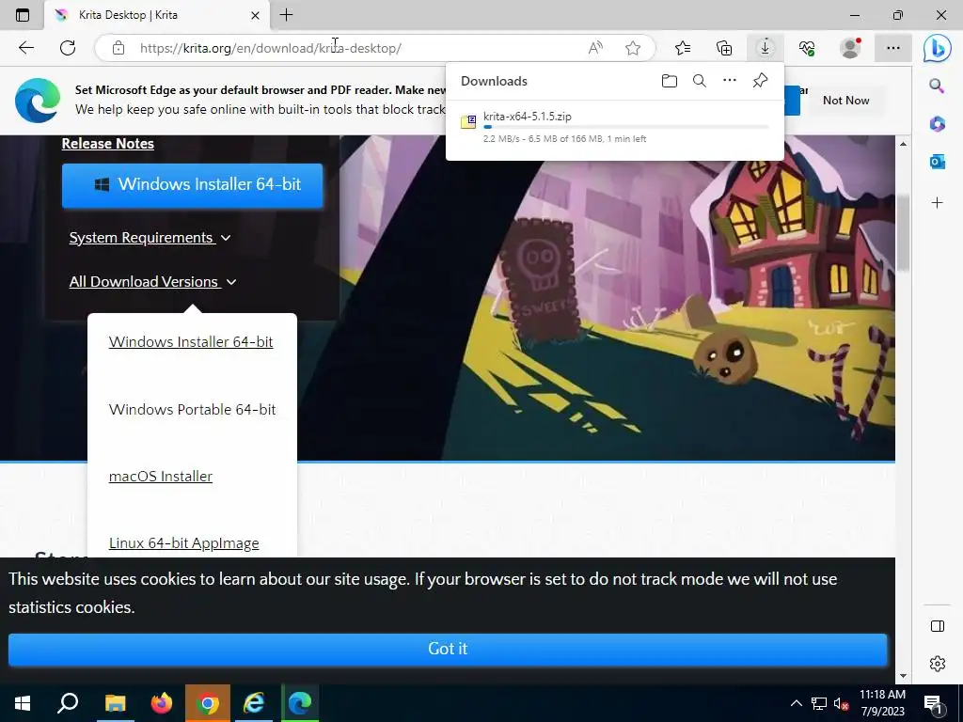This screenshot has width=963, height=722.
Task: Open Bing chat sidebar button
Action: click(x=938, y=49)
